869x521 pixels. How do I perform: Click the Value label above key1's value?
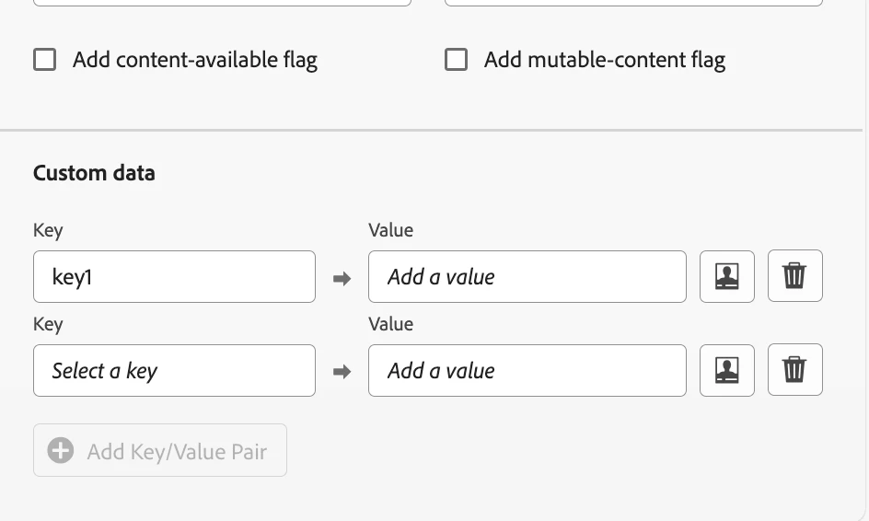[x=390, y=230]
